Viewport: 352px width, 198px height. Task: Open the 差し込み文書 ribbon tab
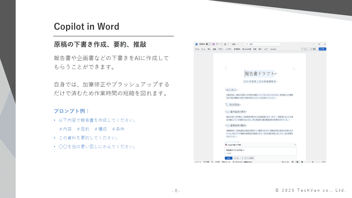pyautogui.click(x=247, y=49)
